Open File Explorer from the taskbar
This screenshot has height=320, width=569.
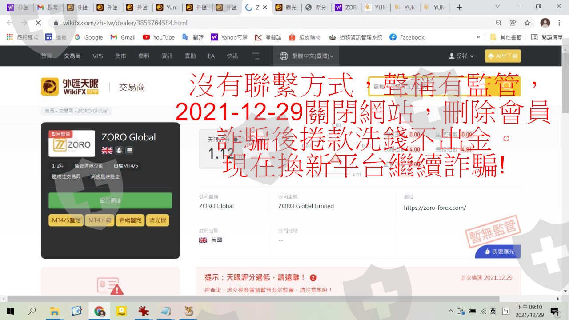pyautogui.click(x=54, y=311)
